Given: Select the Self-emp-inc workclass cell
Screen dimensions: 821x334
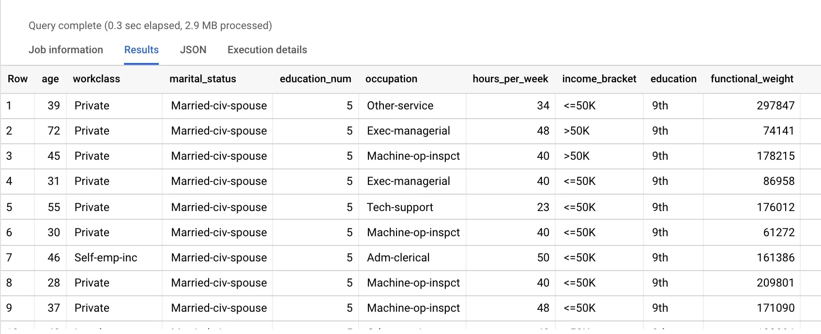Looking at the screenshot, I should click(x=106, y=258).
